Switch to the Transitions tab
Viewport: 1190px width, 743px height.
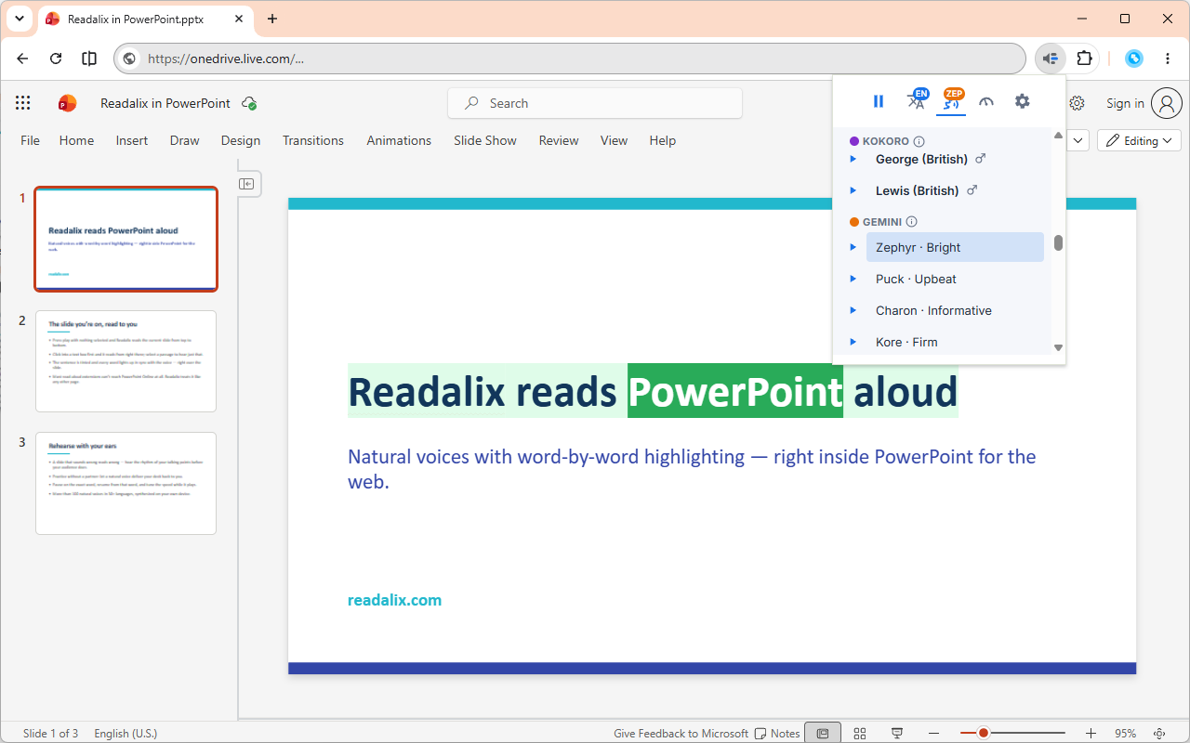point(313,140)
